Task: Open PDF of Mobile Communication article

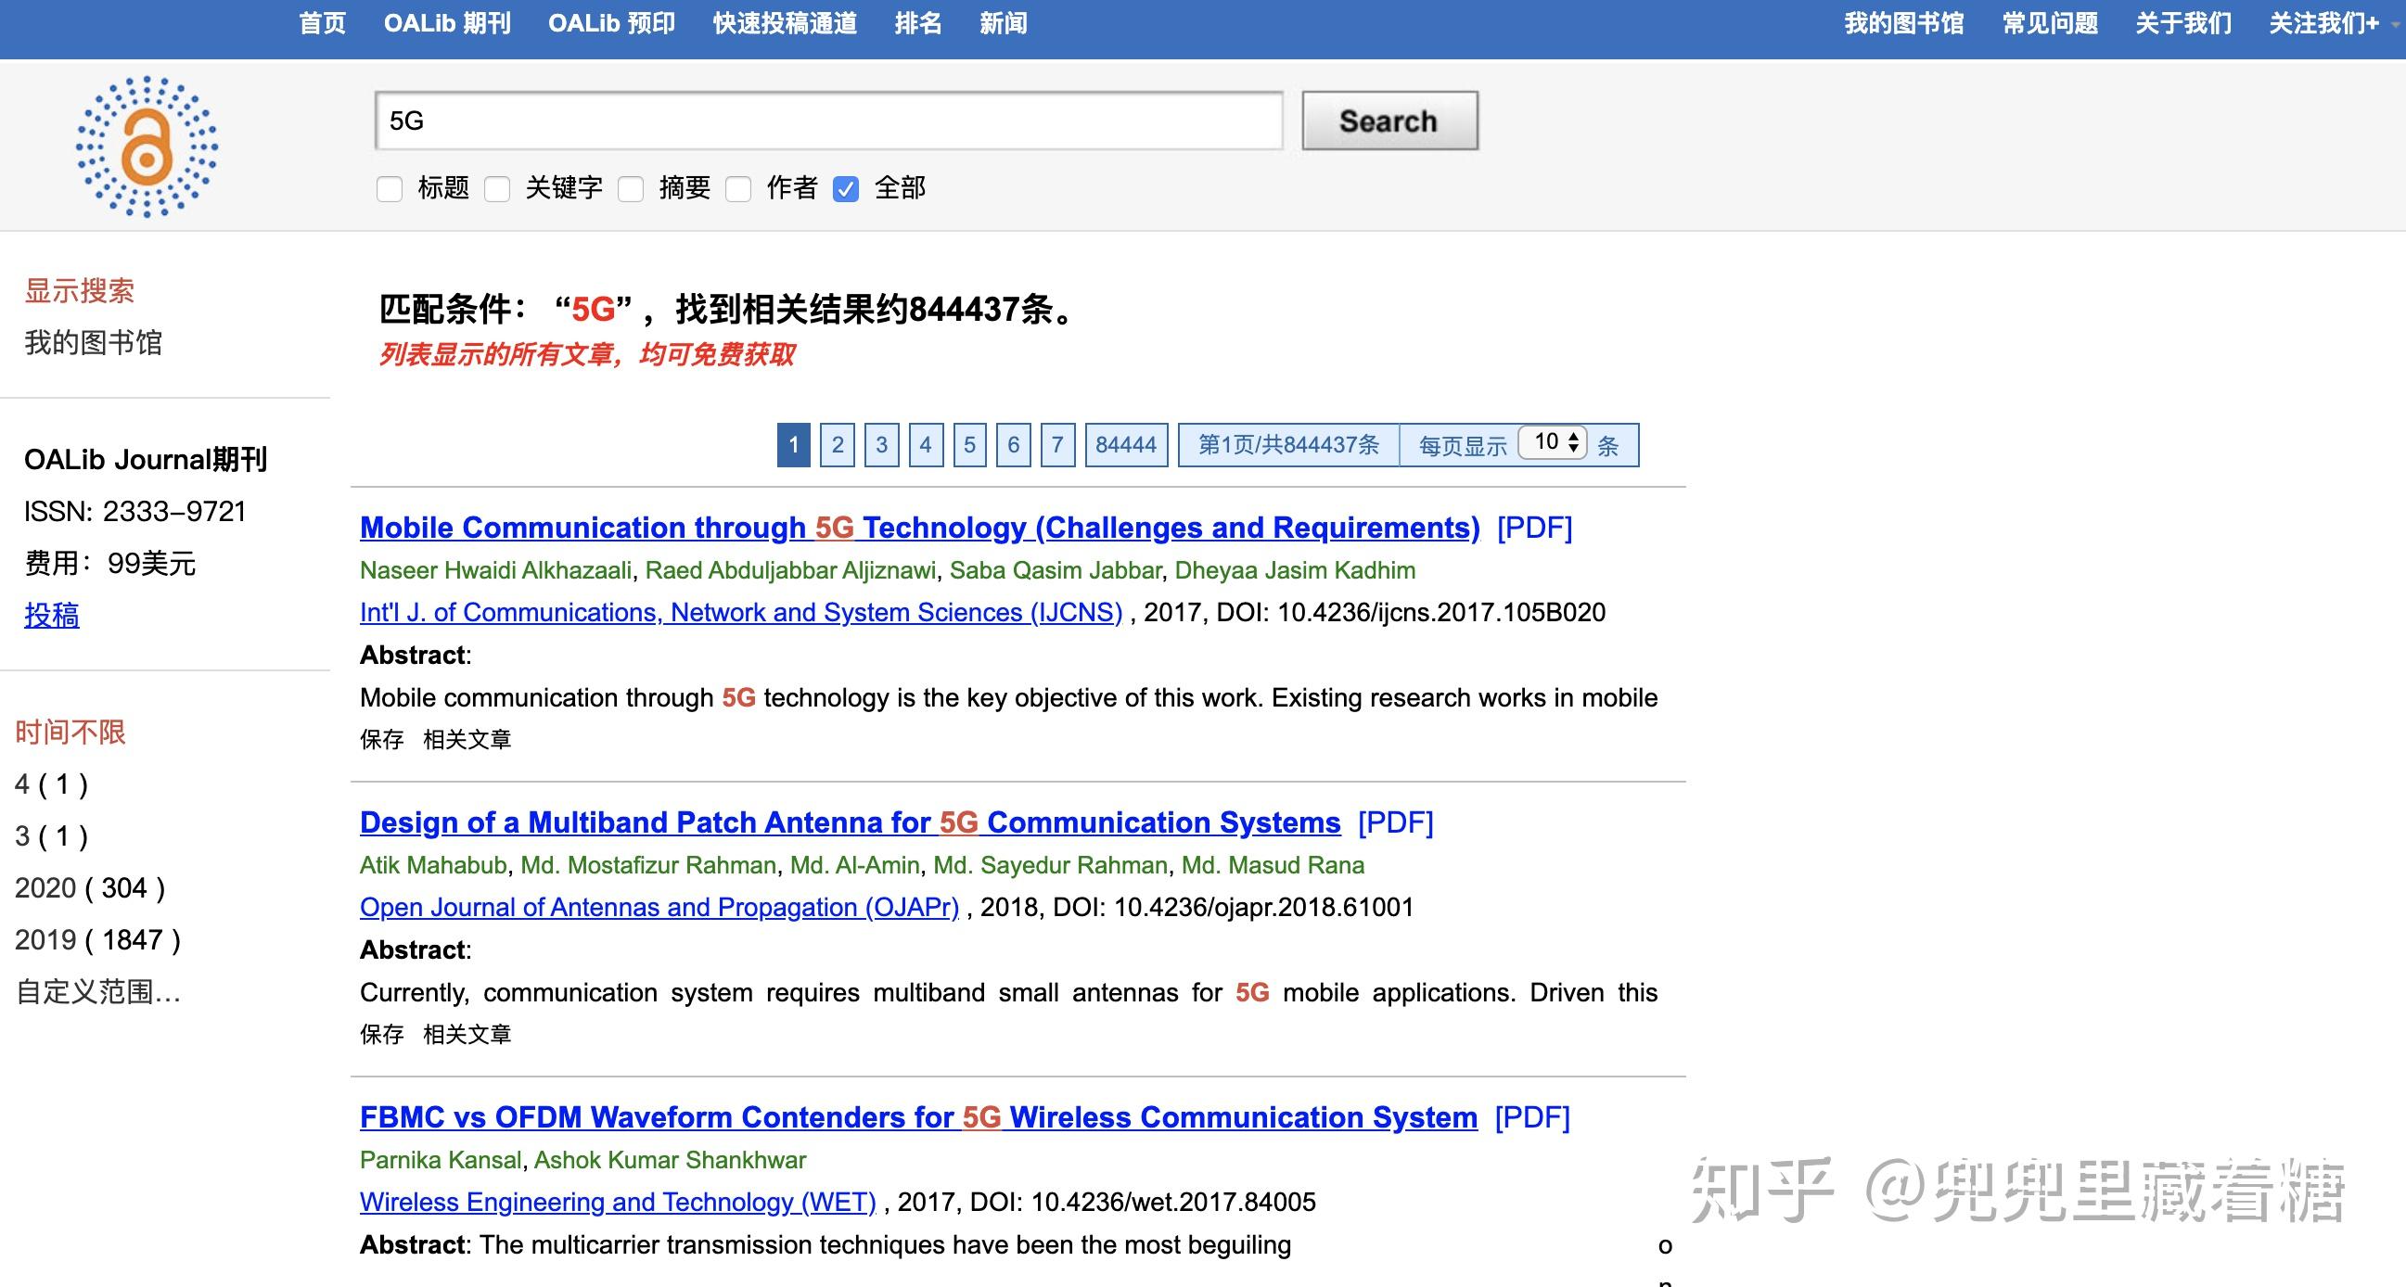Action: pyautogui.click(x=1534, y=528)
